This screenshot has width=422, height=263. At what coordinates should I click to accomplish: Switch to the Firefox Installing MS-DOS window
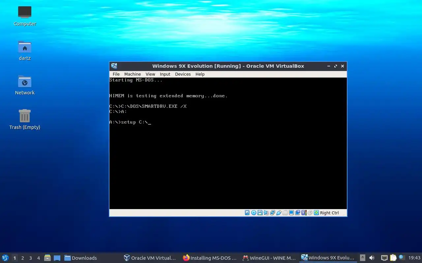[210, 258]
